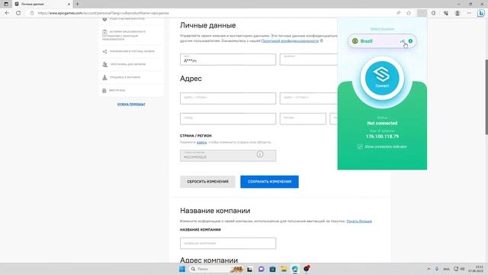Click the need help link under sidebar

click(131, 104)
